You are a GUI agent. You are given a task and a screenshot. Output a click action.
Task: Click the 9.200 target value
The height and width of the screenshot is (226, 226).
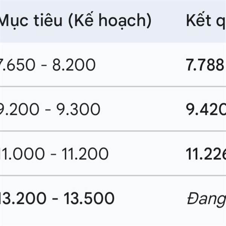tap(20, 110)
